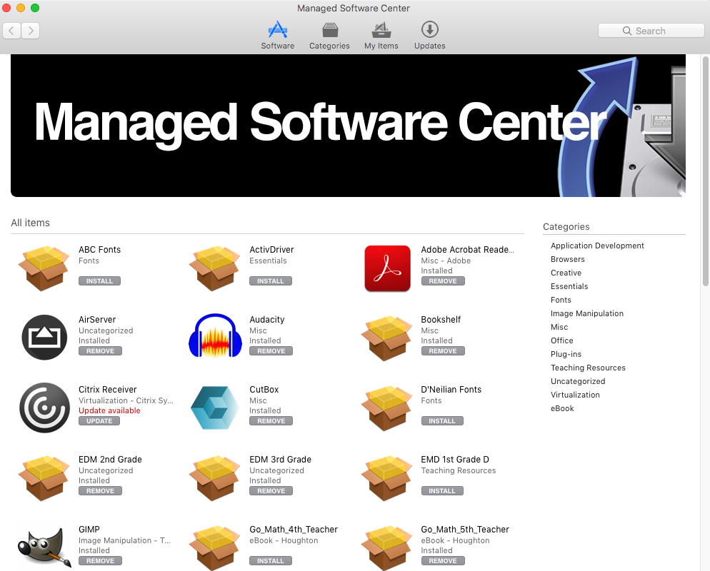Click the AirServer app icon
The height and width of the screenshot is (571, 710).
click(44, 337)
